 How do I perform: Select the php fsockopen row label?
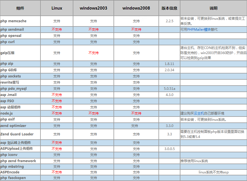(x=13, y=178)
